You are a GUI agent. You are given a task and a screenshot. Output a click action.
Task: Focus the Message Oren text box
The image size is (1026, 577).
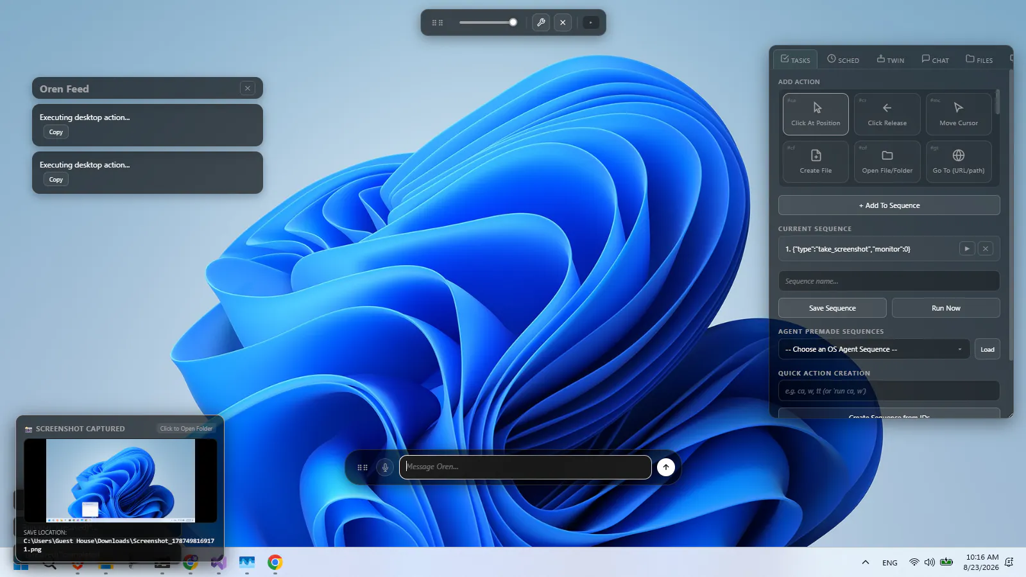tap(526, 467)
